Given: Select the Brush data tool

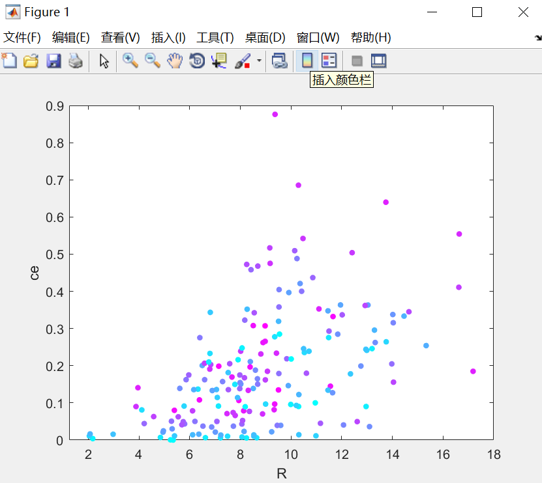Looking at the screenshot, I should pyautogui.click(x=243, y=61).
